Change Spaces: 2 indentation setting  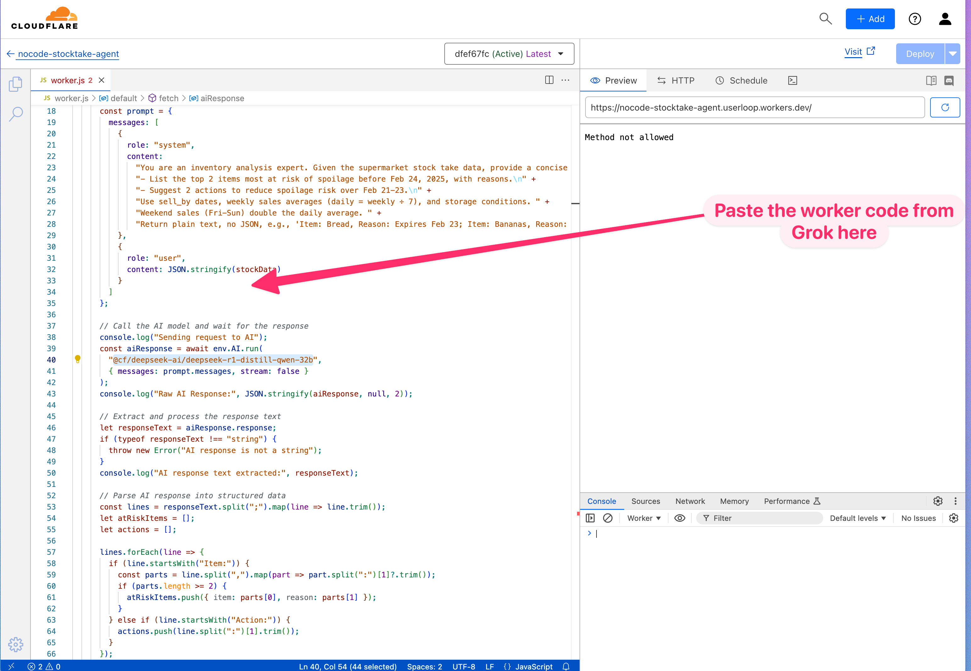424,666
